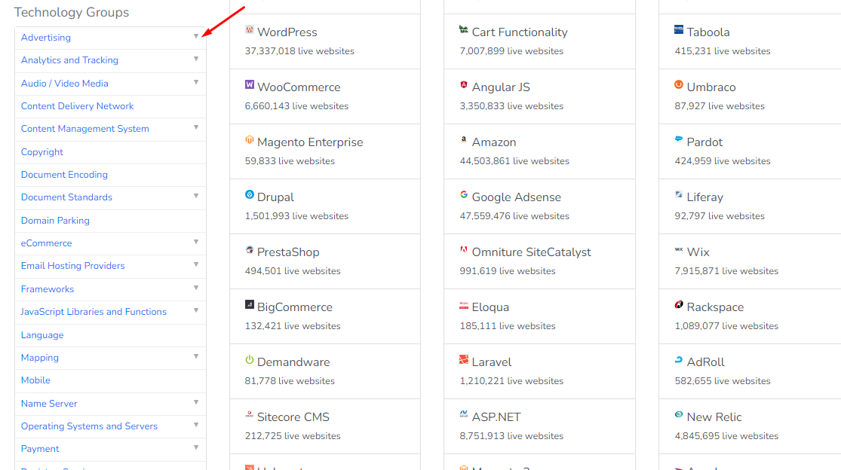Click the Demandware green power icon
841x470 pixels.
click(x=250, y=359)
